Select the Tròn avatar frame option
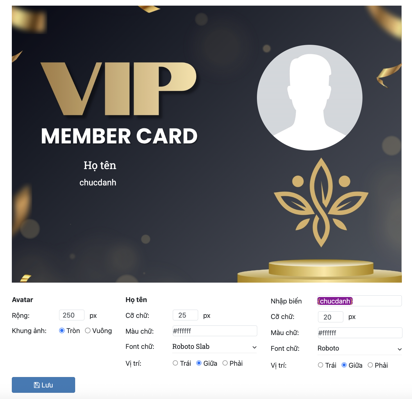 tap(62, 331)
